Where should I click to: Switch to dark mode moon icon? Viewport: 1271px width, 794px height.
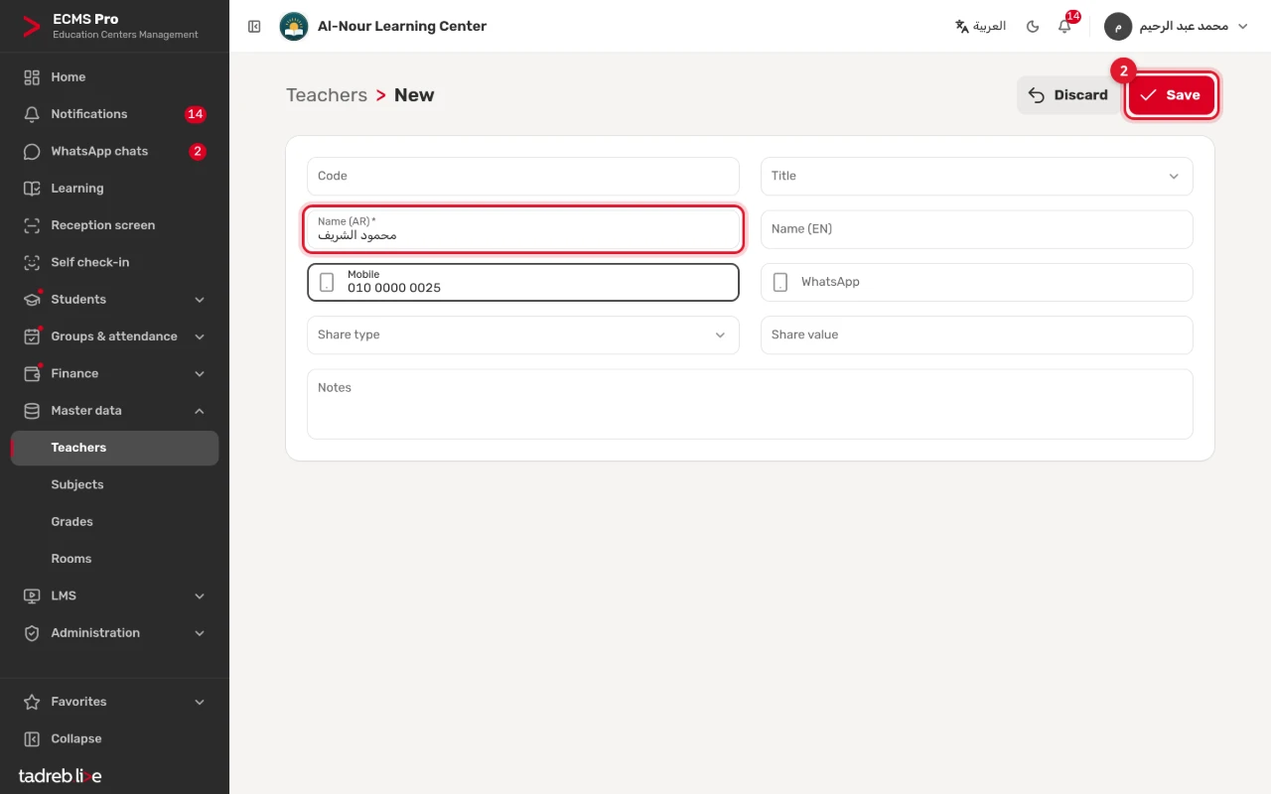tap(1033, 27)
